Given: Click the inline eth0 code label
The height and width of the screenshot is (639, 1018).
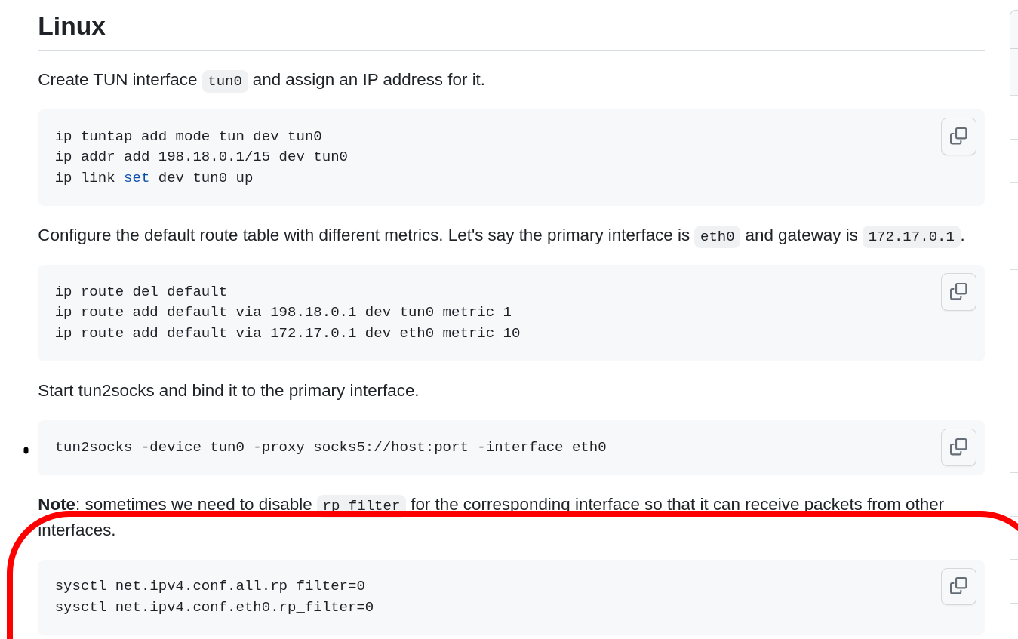Looking at the screenshot, I should point(717,237).
